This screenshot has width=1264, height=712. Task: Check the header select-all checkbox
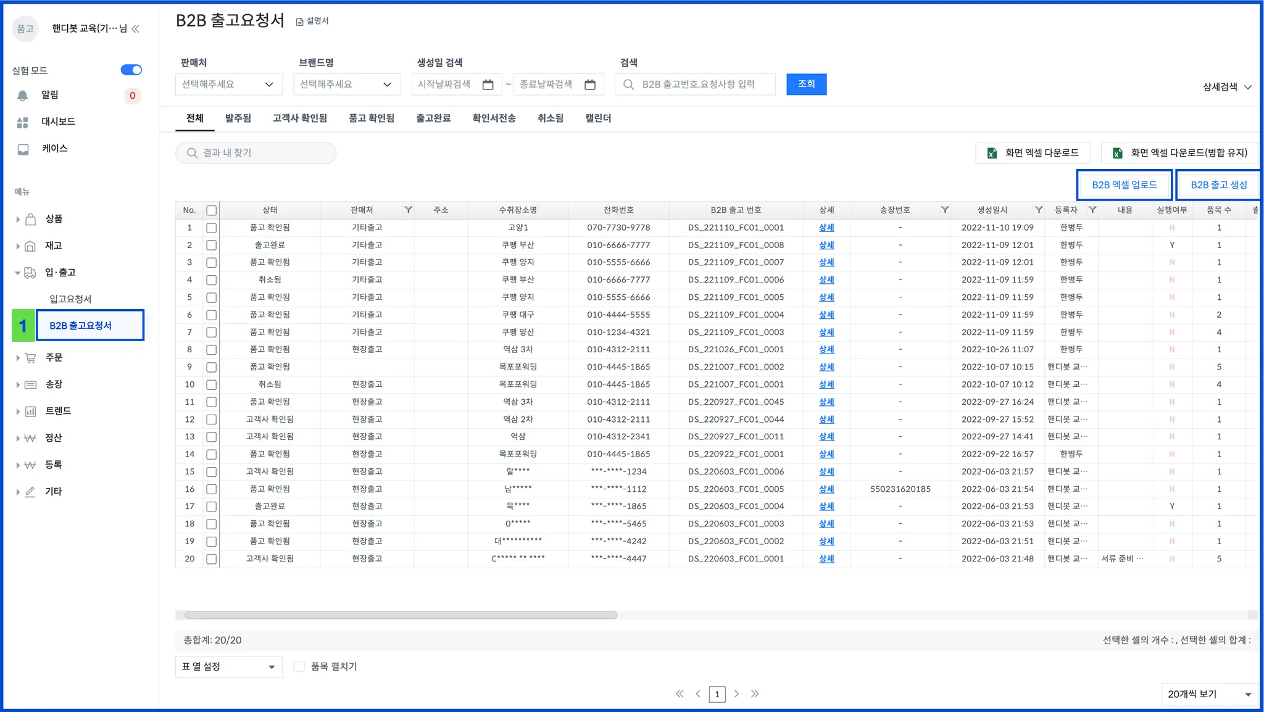pyautogui.click(x=211, y=210)
